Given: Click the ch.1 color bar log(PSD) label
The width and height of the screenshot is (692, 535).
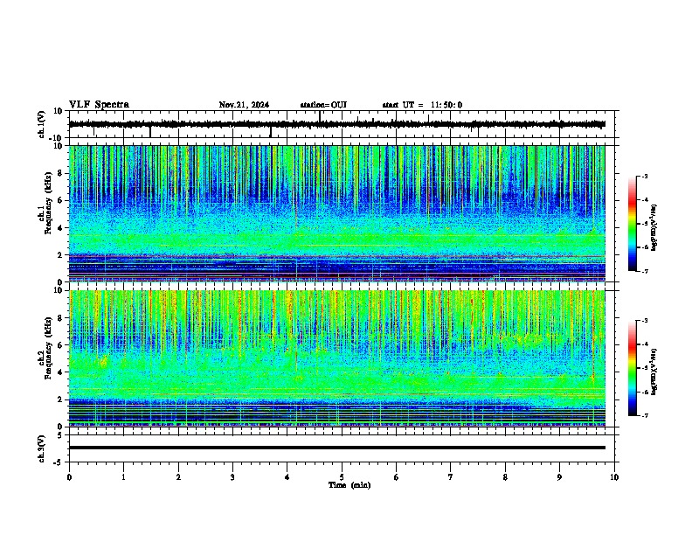Looking at the screenshot, I should [654, 227].
